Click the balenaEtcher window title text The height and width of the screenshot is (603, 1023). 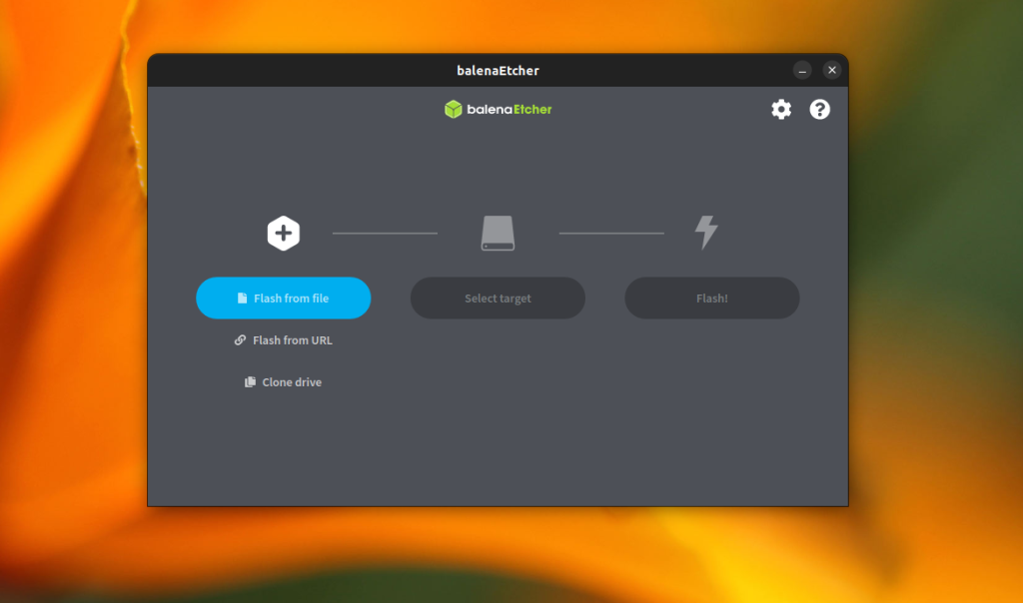pyautogui.click(x=498, y=71)
